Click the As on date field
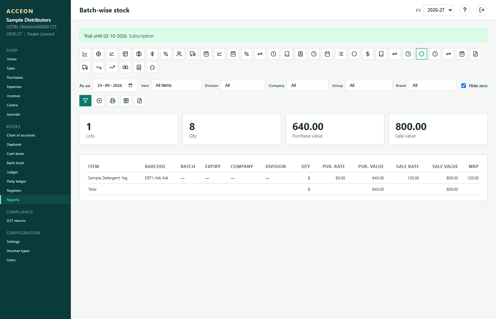Image resolution: width=496 pixels, height=319 pixels. click(x=115, y=85)
